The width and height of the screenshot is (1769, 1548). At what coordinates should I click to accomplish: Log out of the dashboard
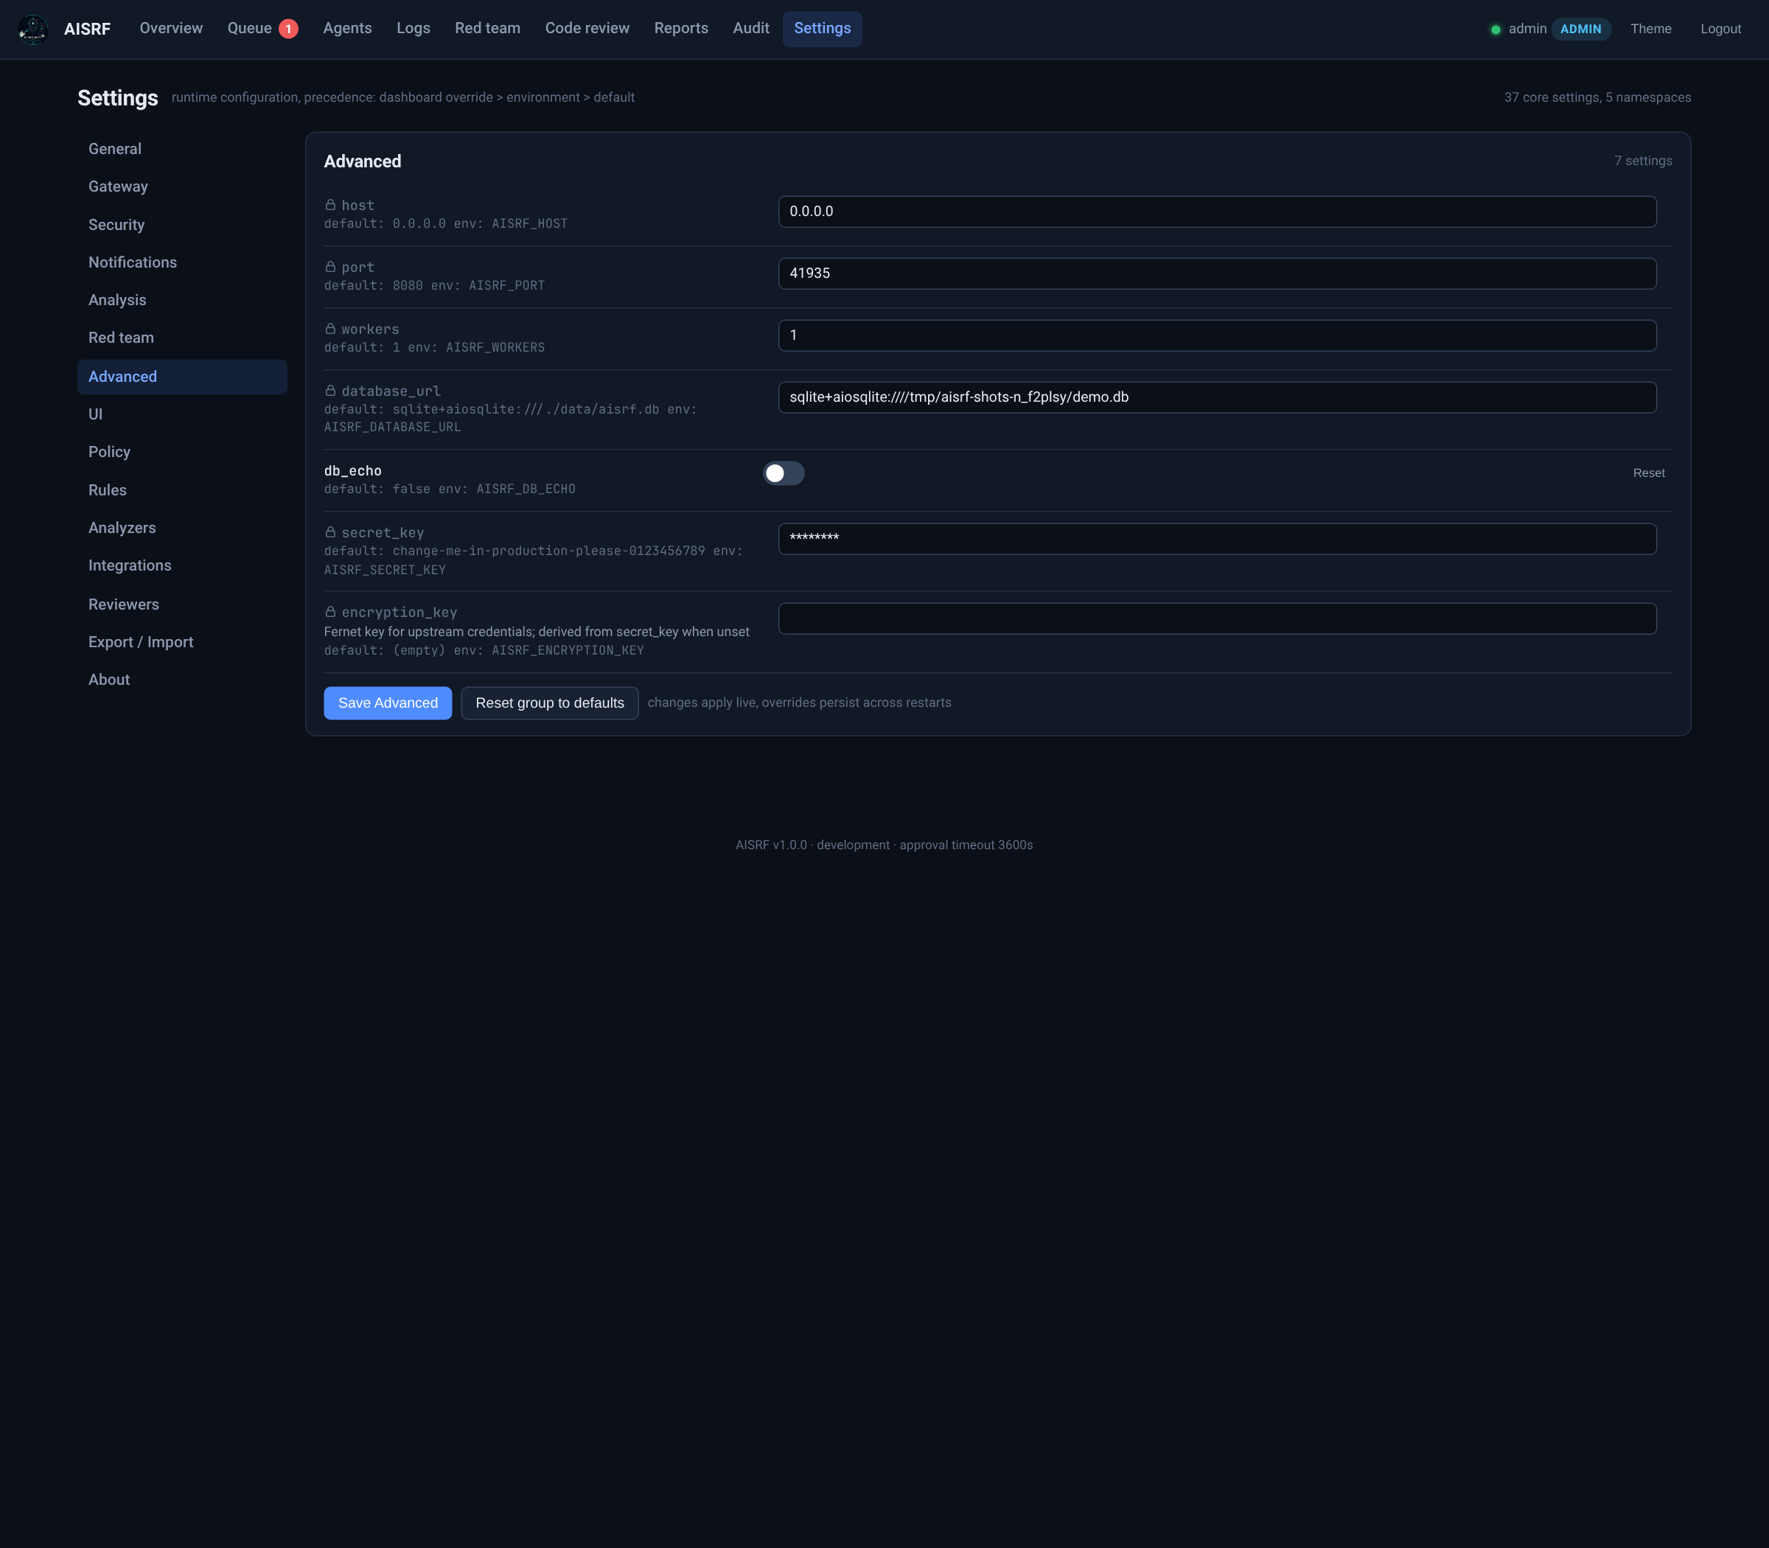(1720, 29)
